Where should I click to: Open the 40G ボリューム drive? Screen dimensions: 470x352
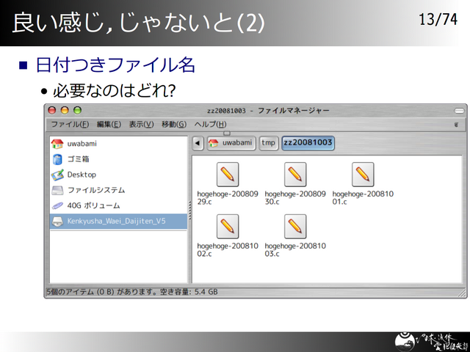[x=93, y=205]
